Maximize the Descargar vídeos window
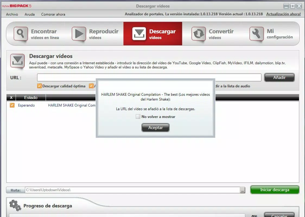The image size is (305, 217). pyautogui.click(x=292, y=6)
